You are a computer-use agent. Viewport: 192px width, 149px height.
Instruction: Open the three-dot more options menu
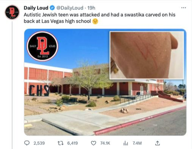pos(184,8)
